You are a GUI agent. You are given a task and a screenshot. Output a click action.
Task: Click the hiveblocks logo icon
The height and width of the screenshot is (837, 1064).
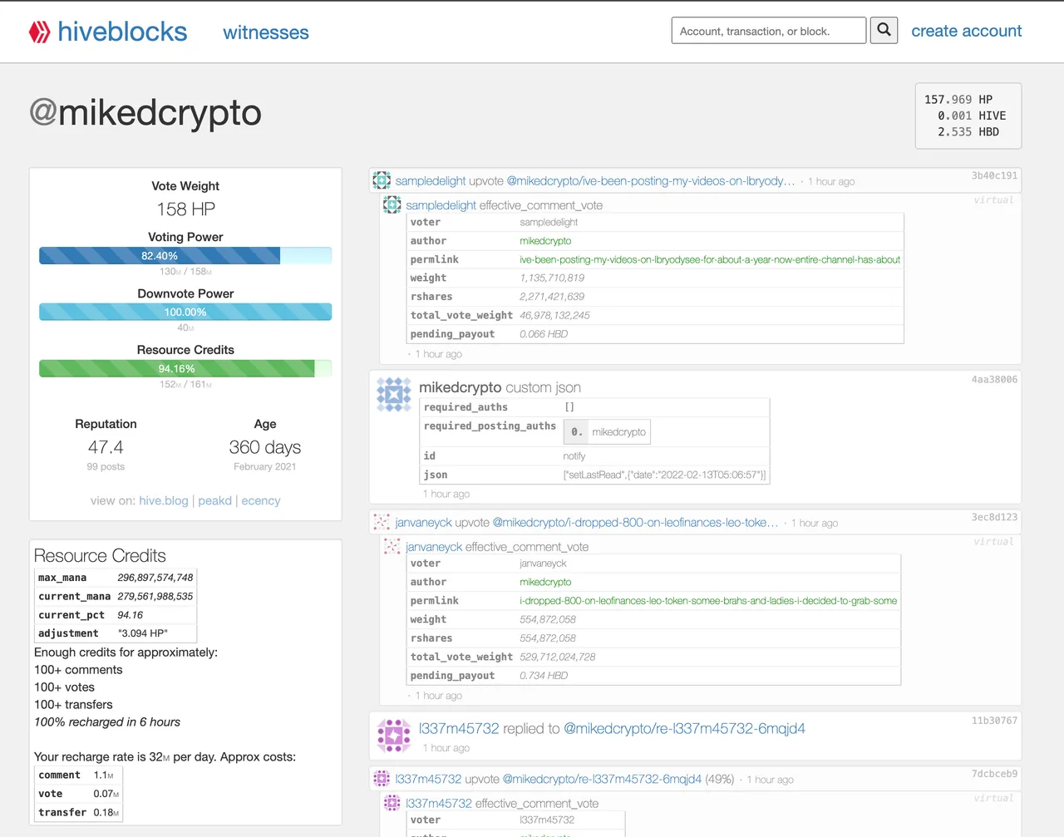pos(39,32)
